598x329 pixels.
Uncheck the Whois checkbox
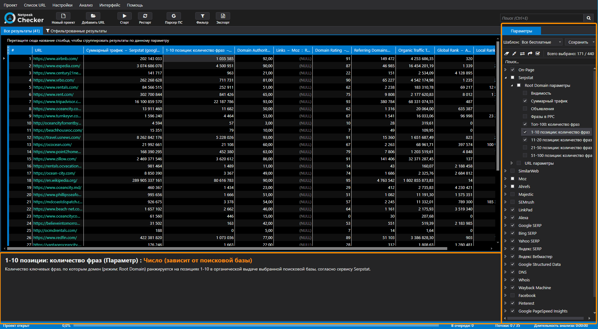coord(513,280)
